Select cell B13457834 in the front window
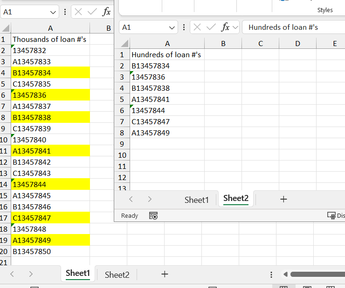Screen dimensions: 345x288 [167, 66]
